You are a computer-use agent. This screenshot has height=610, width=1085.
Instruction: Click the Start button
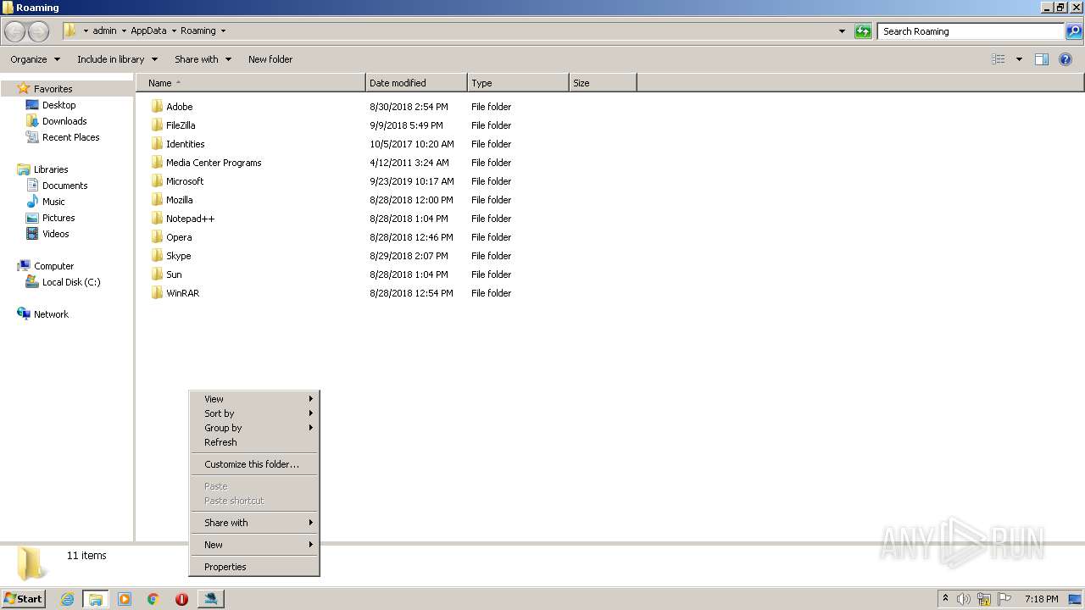23,599
